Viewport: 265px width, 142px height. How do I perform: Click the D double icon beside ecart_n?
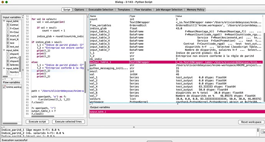(8, 36)
